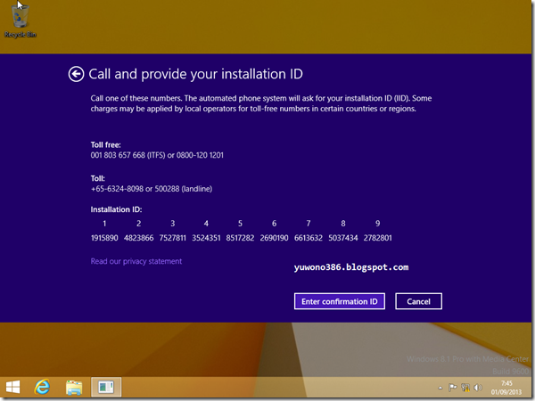Screen dimensions: 535x401
Task: Click installation ID group 2690190
Action: tap(274, 238)
